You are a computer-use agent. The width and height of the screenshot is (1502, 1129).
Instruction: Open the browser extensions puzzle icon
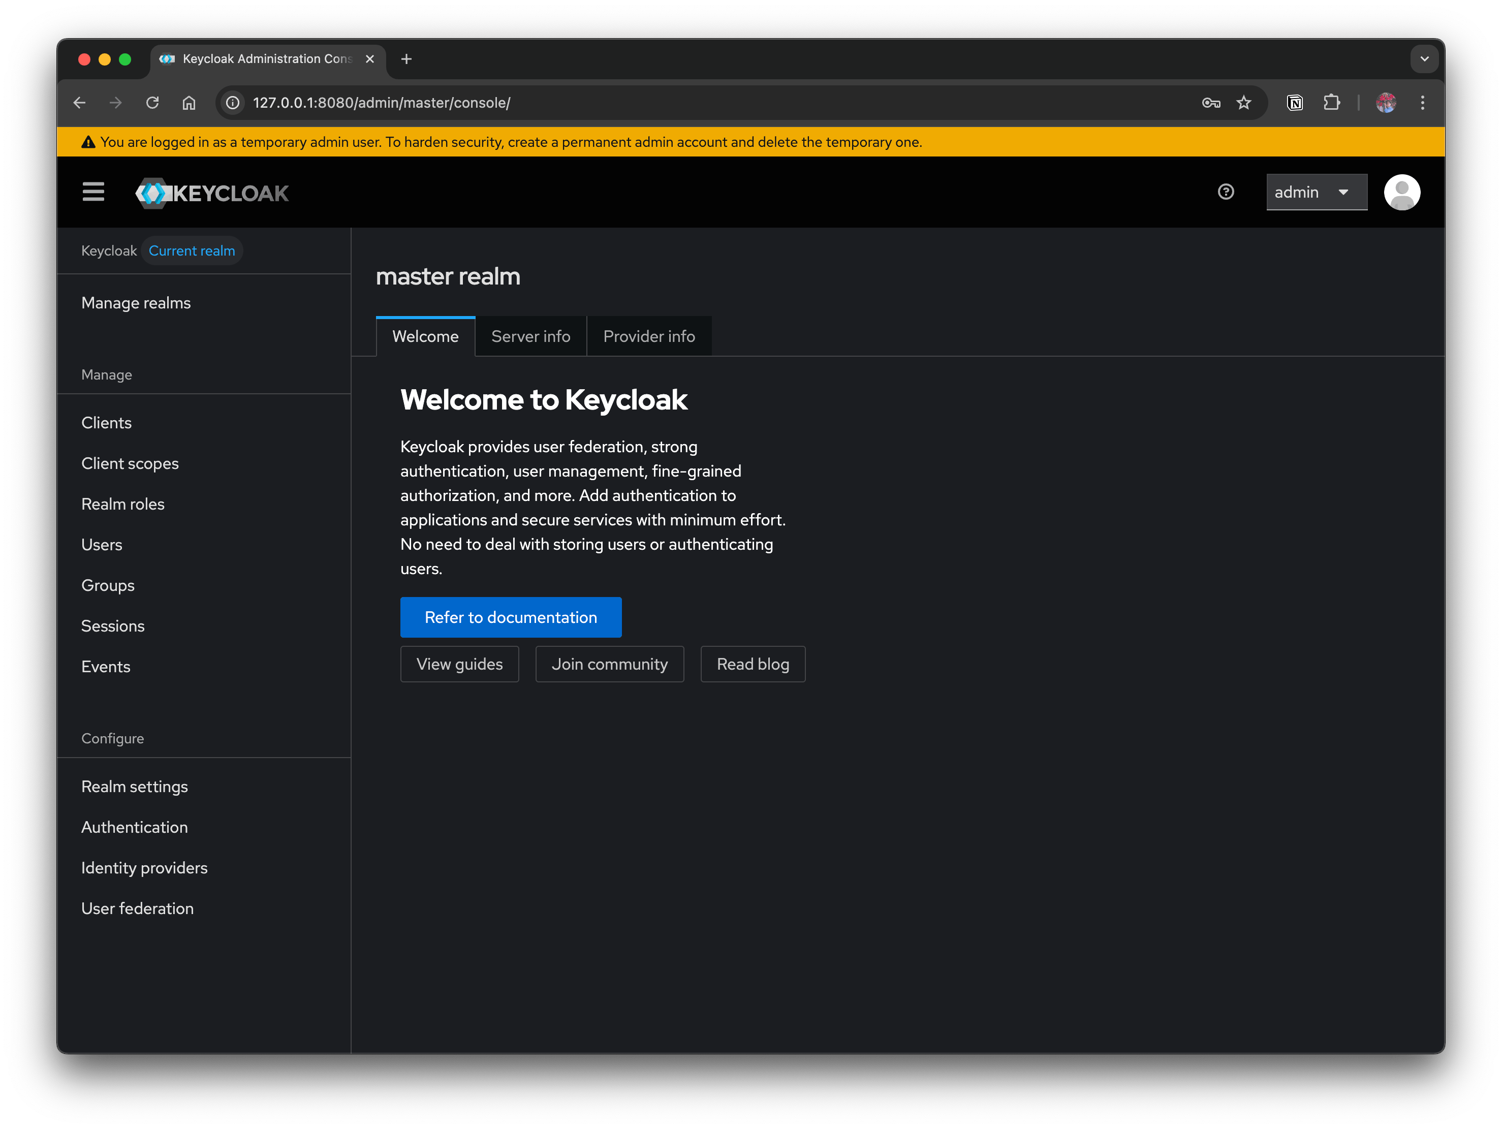click(x=1332, y=103)
